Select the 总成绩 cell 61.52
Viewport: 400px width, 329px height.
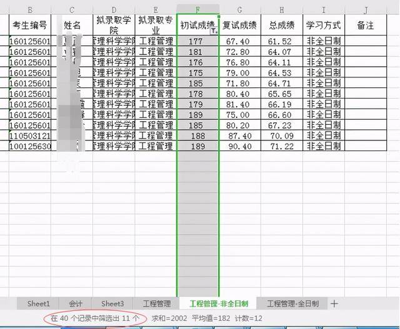282,41
